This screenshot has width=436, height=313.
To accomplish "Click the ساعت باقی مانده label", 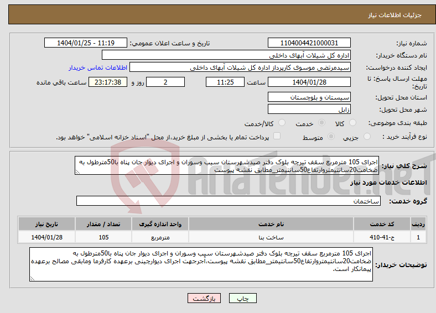I will (x=61, y=82).
